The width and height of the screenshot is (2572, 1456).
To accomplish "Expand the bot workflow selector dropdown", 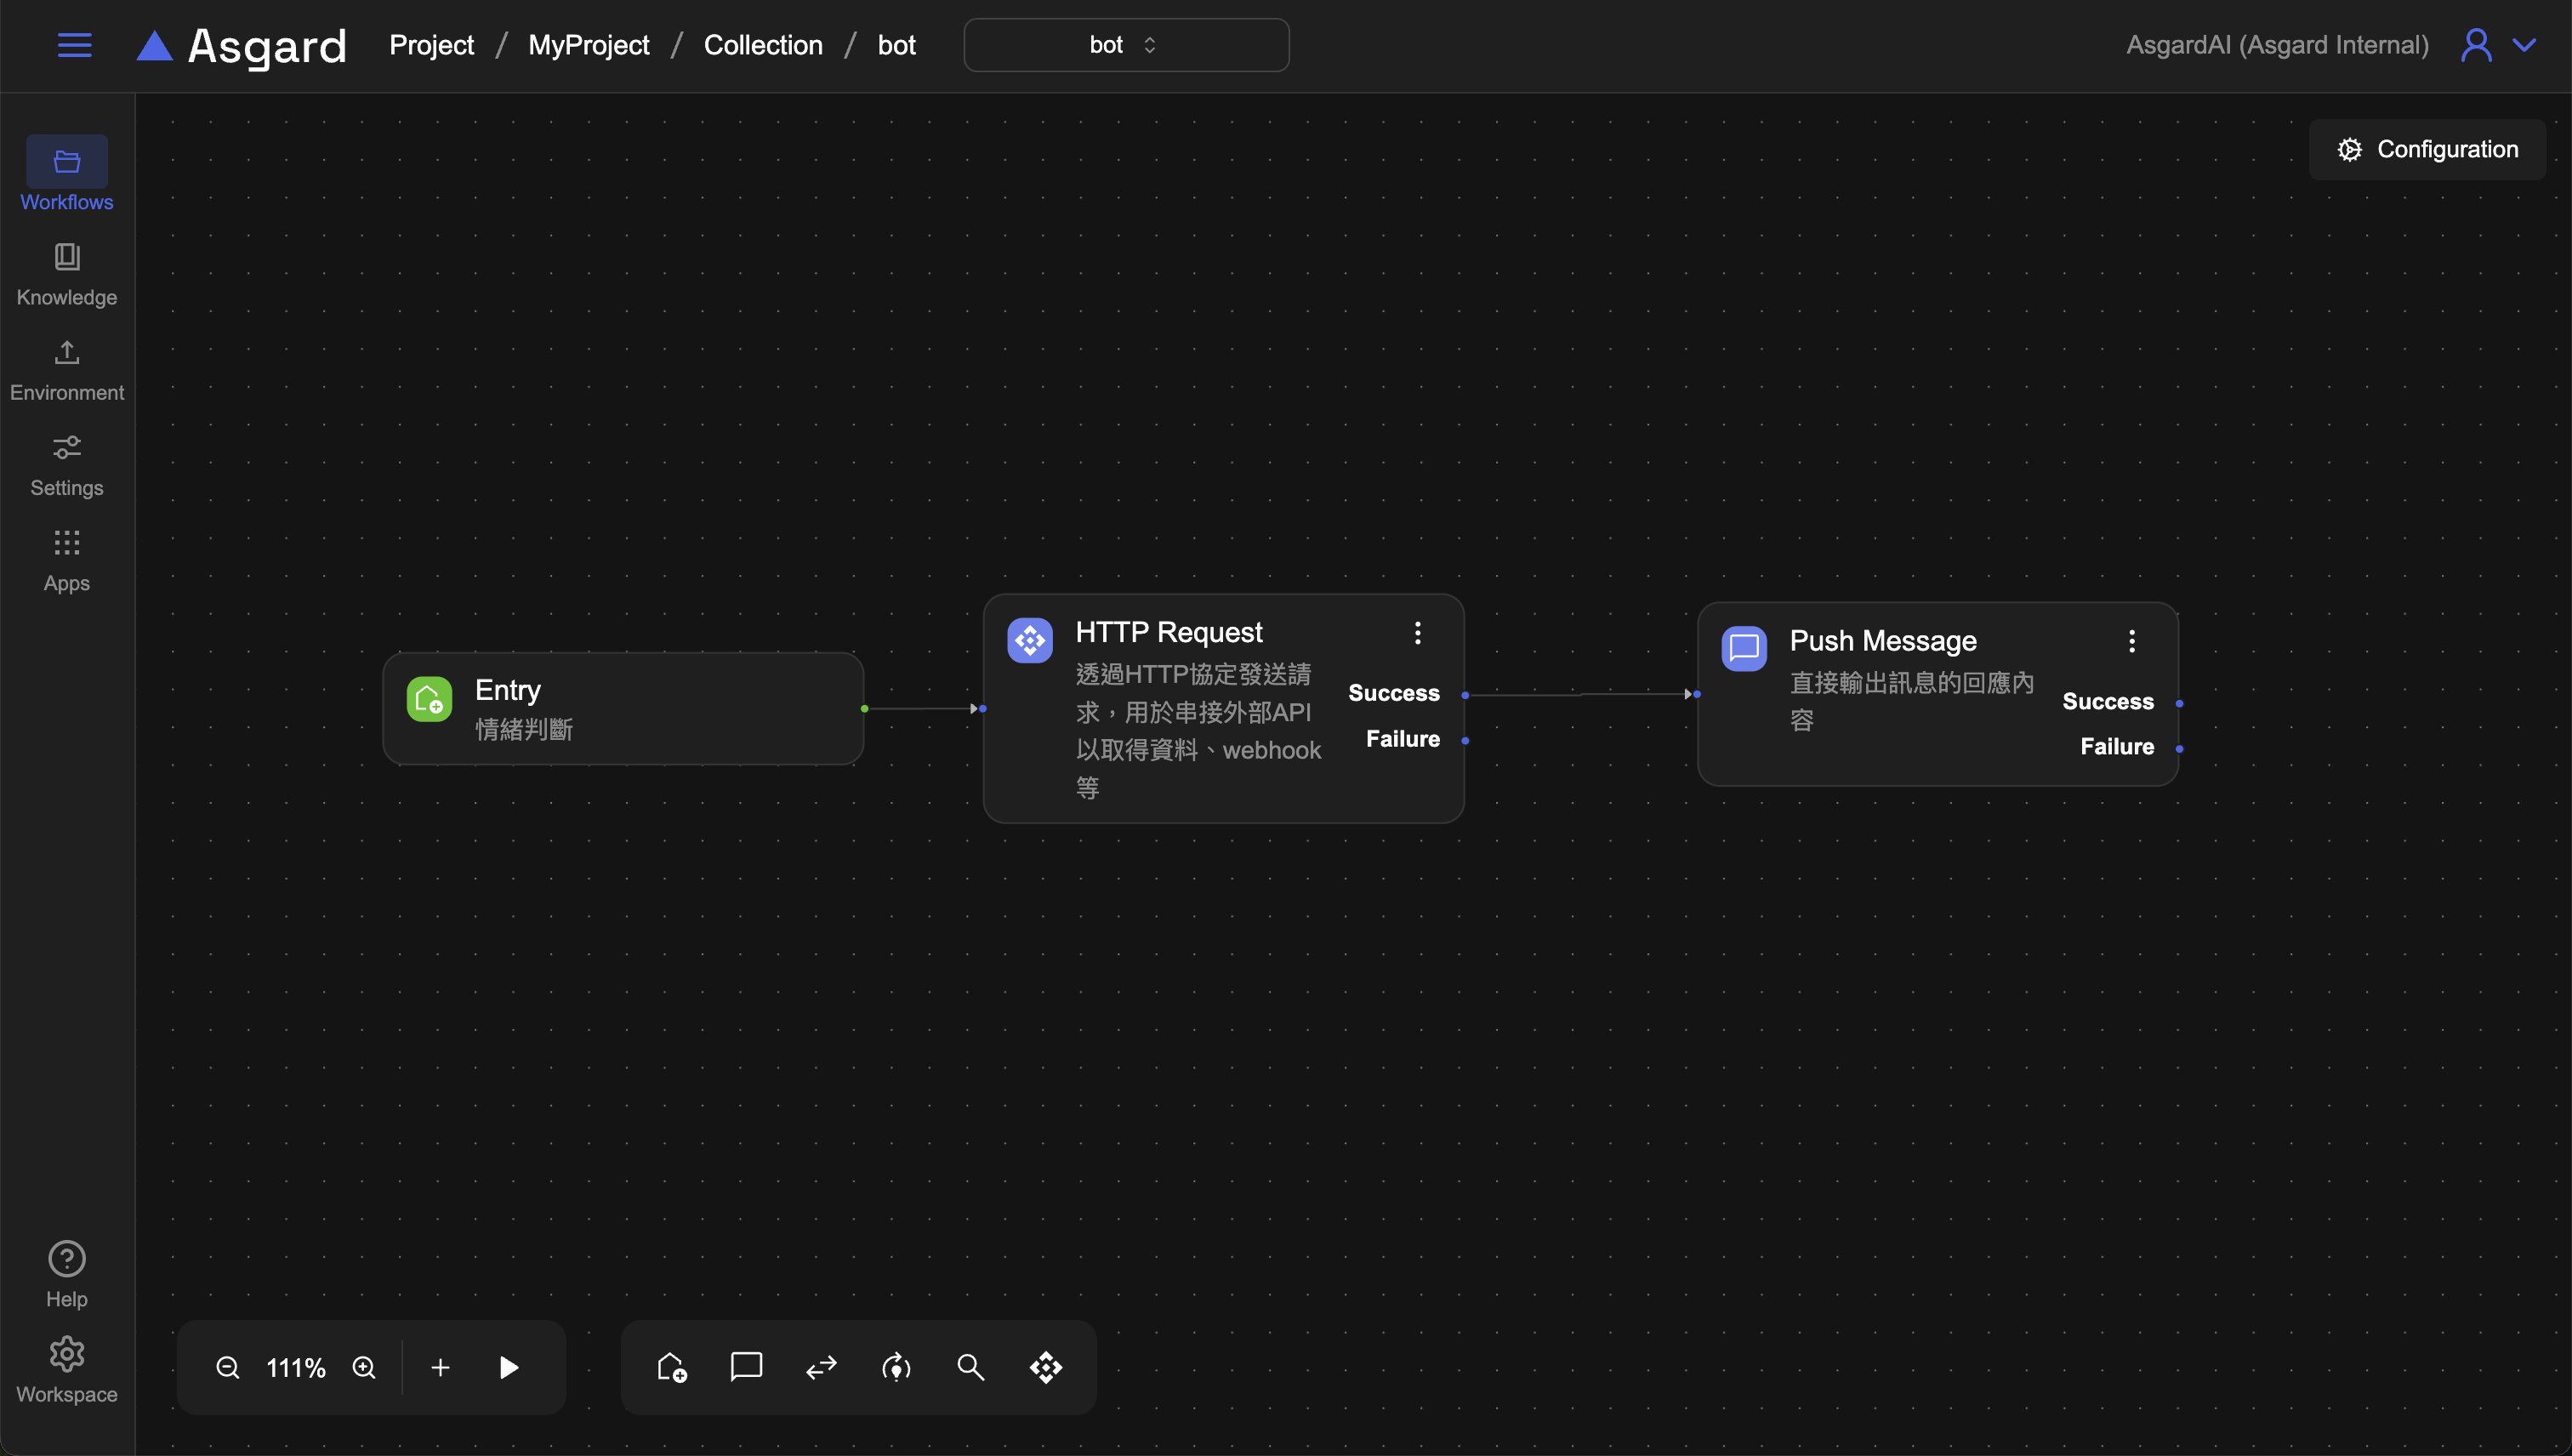I will 1126,45.
